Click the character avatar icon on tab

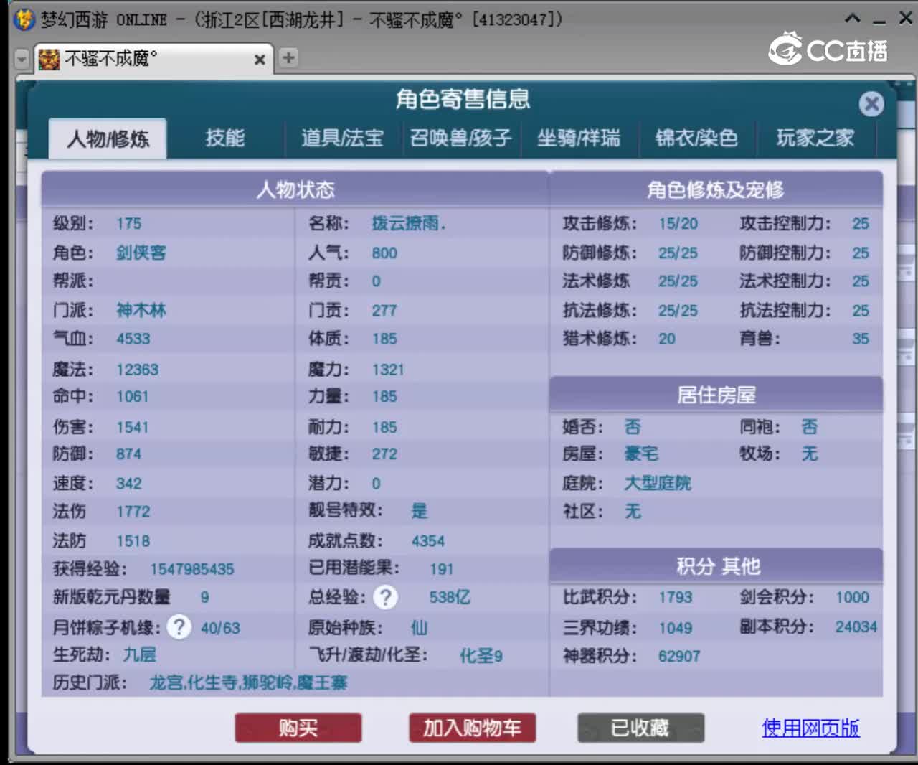49,59
